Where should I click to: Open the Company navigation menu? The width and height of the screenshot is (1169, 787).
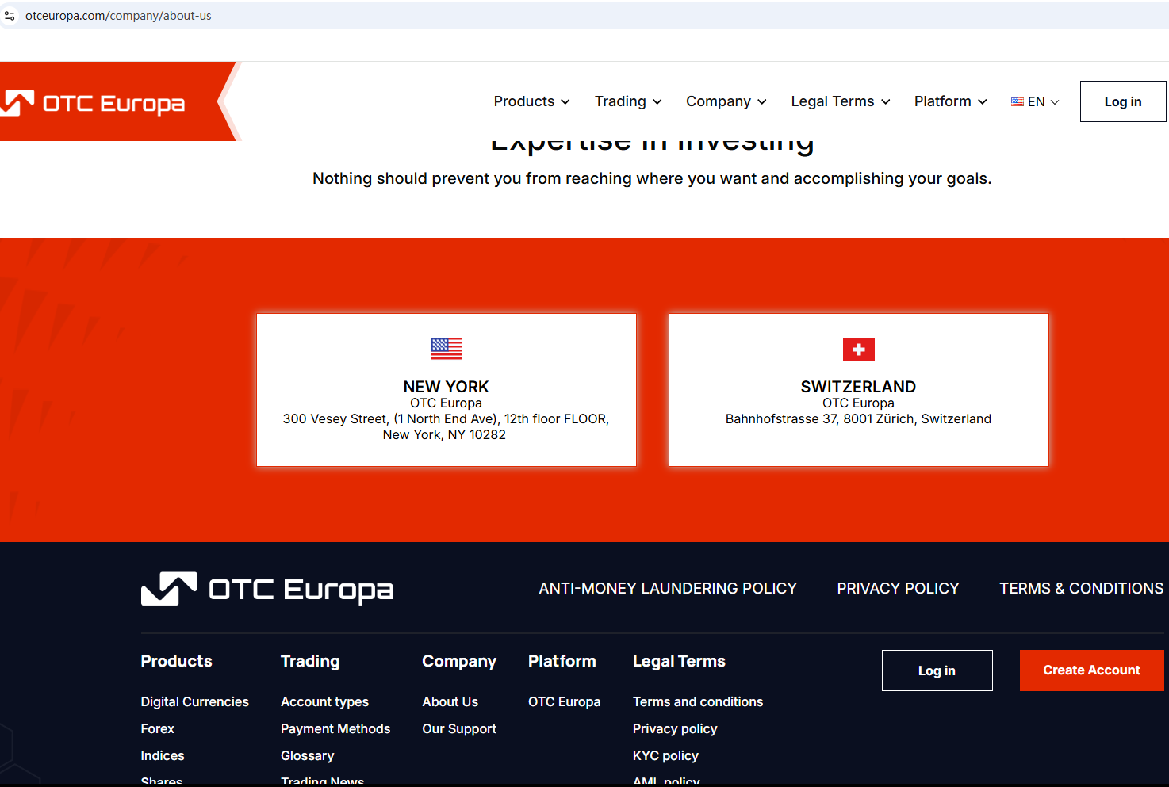tap(719, 101)
